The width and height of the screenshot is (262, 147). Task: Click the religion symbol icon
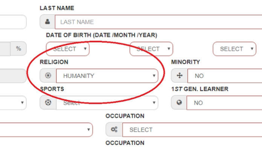[x=48, y=76]
